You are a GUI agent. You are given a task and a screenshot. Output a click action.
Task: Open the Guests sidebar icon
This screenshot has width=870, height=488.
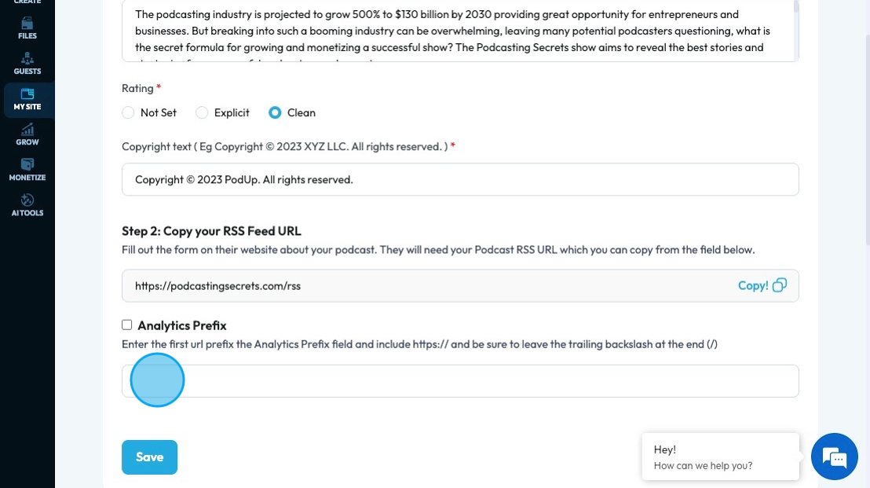[x=27, y=63]
